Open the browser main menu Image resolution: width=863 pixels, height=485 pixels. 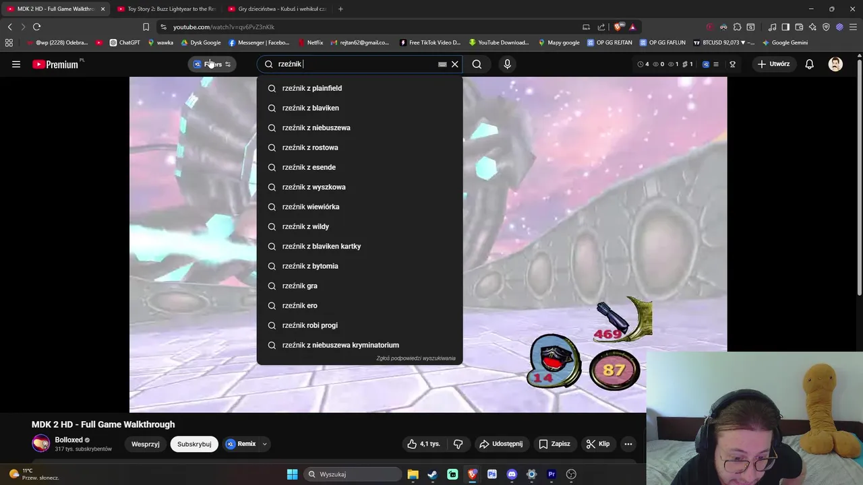(x=853, y=27)
